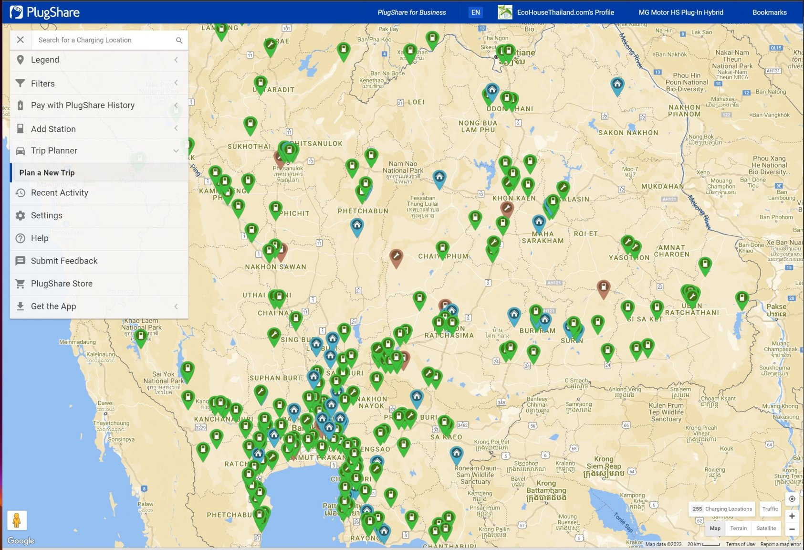804x550 pixels.
Task: Select Plan a New Trip
Action: (x=99, y=173)
